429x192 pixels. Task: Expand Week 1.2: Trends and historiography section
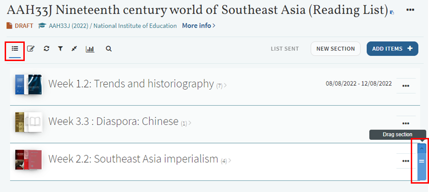tap(131, 84)
